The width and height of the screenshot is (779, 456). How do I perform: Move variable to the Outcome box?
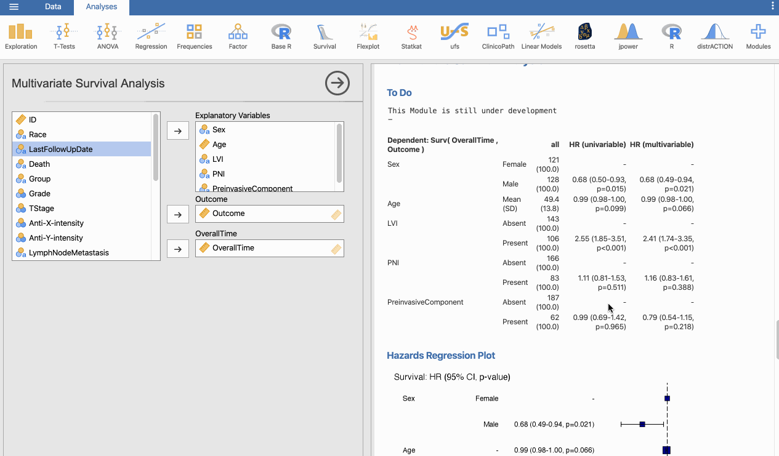tap(178, 214)
